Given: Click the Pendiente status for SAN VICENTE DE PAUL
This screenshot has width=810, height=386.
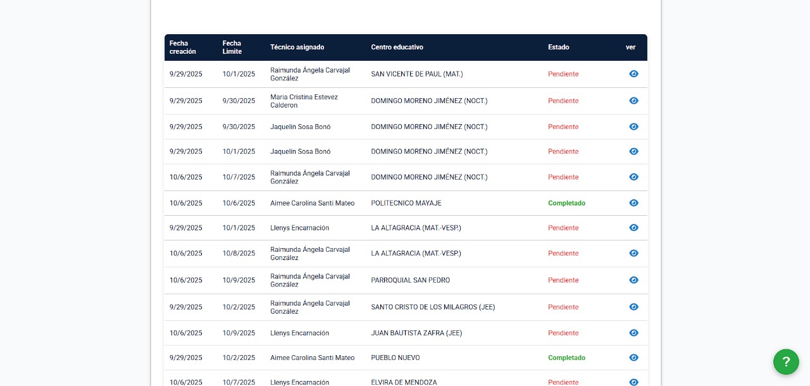Looking at the screenshot, I should pos(563,74).
